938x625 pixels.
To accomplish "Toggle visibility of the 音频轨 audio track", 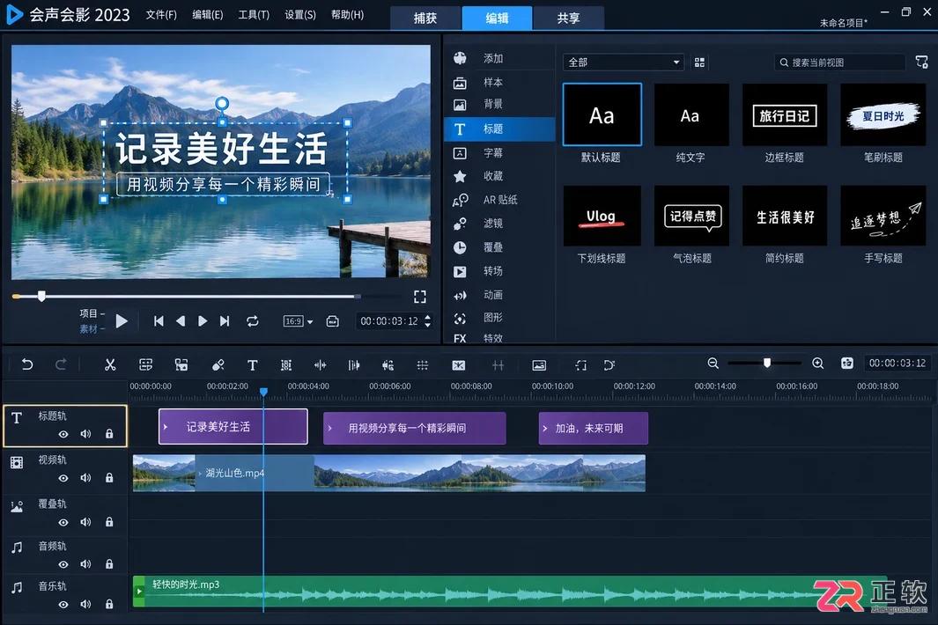I will [x=63, y=564].
